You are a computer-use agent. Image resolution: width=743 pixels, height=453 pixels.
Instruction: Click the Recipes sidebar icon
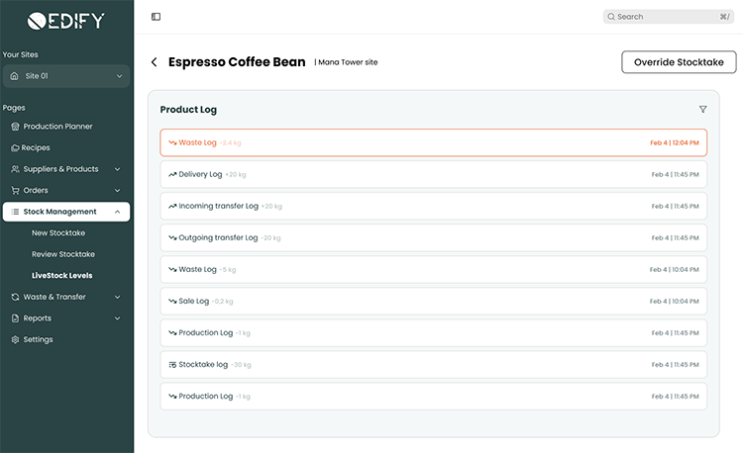15,148
